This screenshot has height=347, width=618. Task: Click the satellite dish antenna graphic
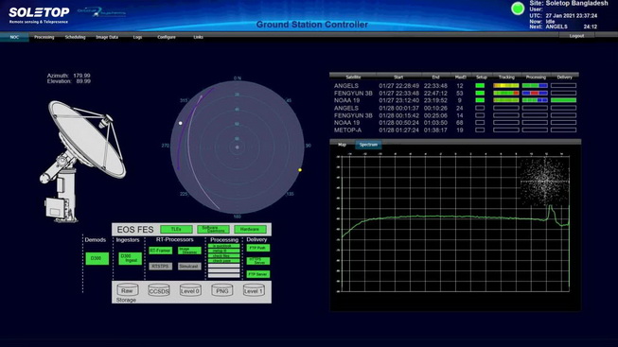pyautogui.click(x=80, y=161)
